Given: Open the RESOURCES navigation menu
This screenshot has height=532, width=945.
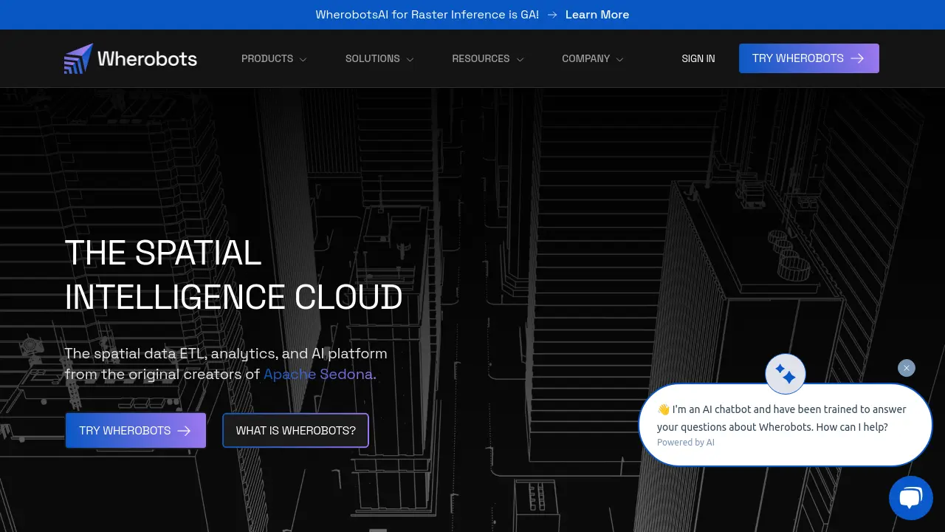Looking at the screenshot, I should pos(481,58).
